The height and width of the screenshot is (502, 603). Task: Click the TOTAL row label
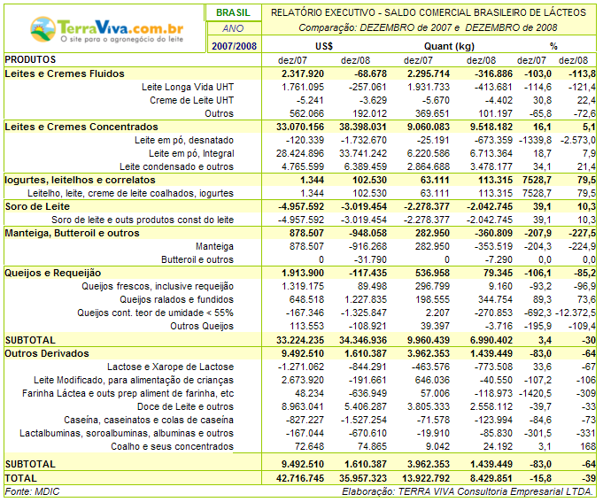20,479
